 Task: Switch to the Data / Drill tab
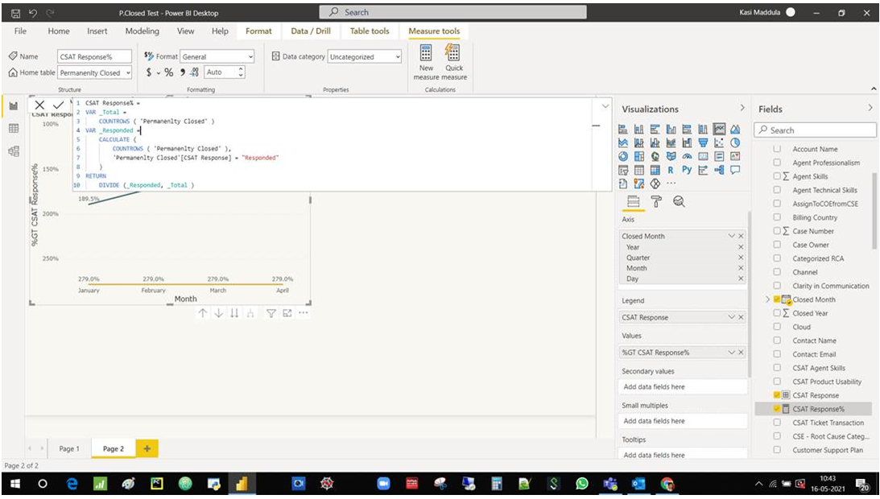pyautogui.click(x=310, y=31)
